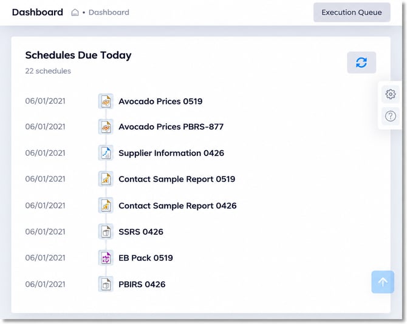Click the PBIRS 0426 schedule icon
The image size is (407, 324).
(106, 284)
